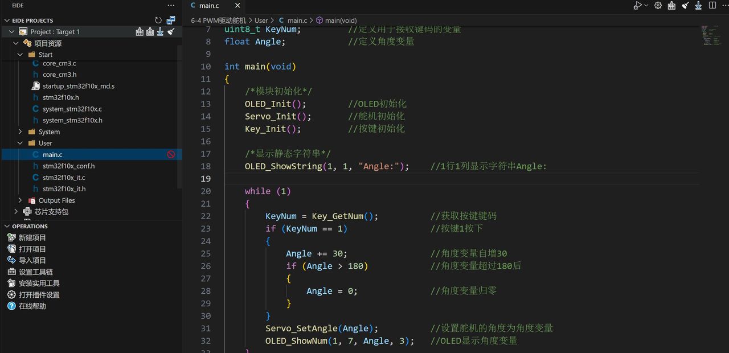Open settings via the gear icon in editor toolbar
Viewport: 729px width, 353px height.
pyautogui.click(x=658, y=6)
